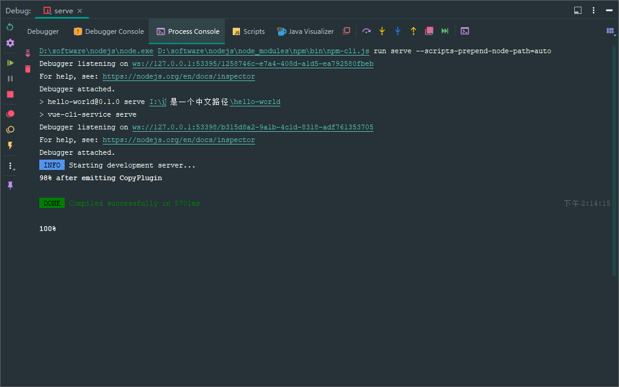
Task: Click the '100%' progress line
Action: [x=47, y=229]
